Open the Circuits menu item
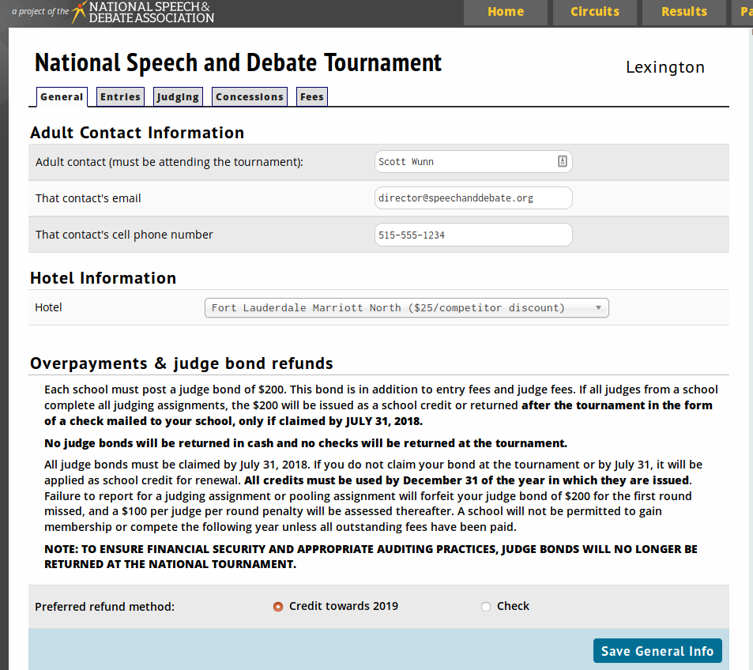Image resolution: width=753 pixels, height=670 pixels. pos(595,12)
